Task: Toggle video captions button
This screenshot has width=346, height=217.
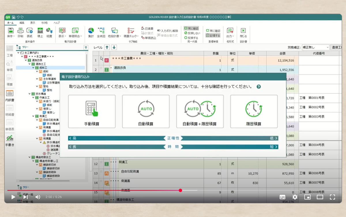Action: coord(283,197)
